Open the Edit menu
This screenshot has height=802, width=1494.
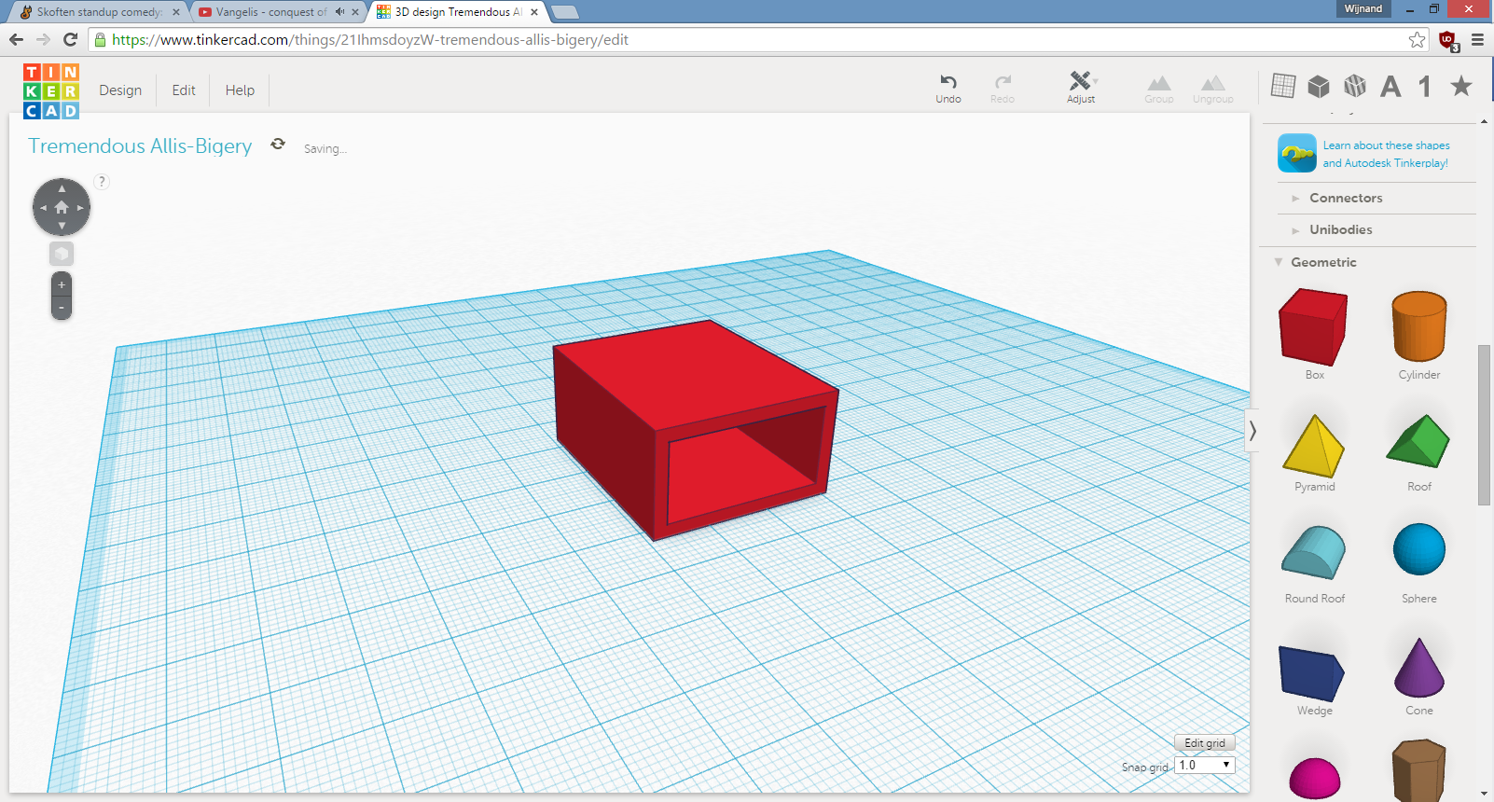(184, 90)
